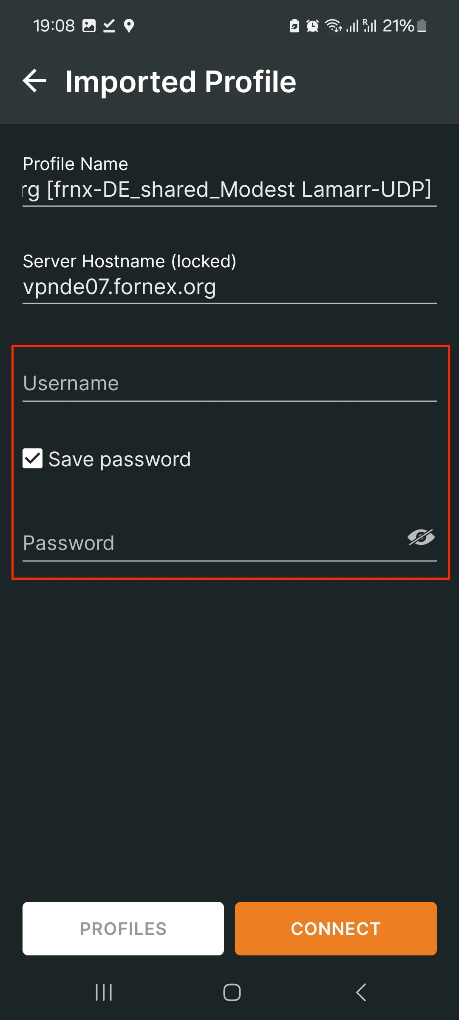This screenshot has height=1020, width=459.
Task: Edit the Profile Name field
Action: point(229,189)
